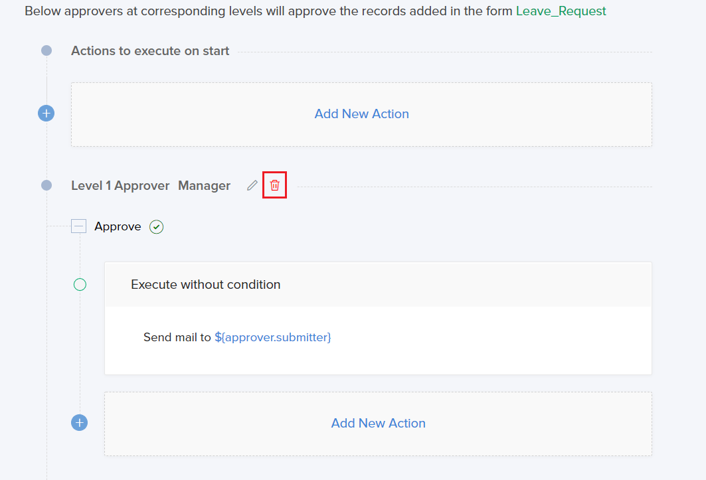Click the Actions to execute on start heading
Image resolution: width=706 pixels, height=480 pixels.
[x=150, y=51]
